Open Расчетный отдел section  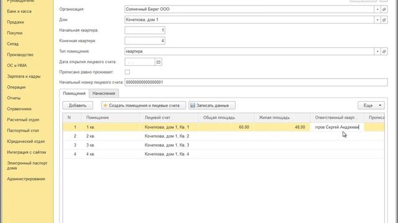(x=23, y=120)
